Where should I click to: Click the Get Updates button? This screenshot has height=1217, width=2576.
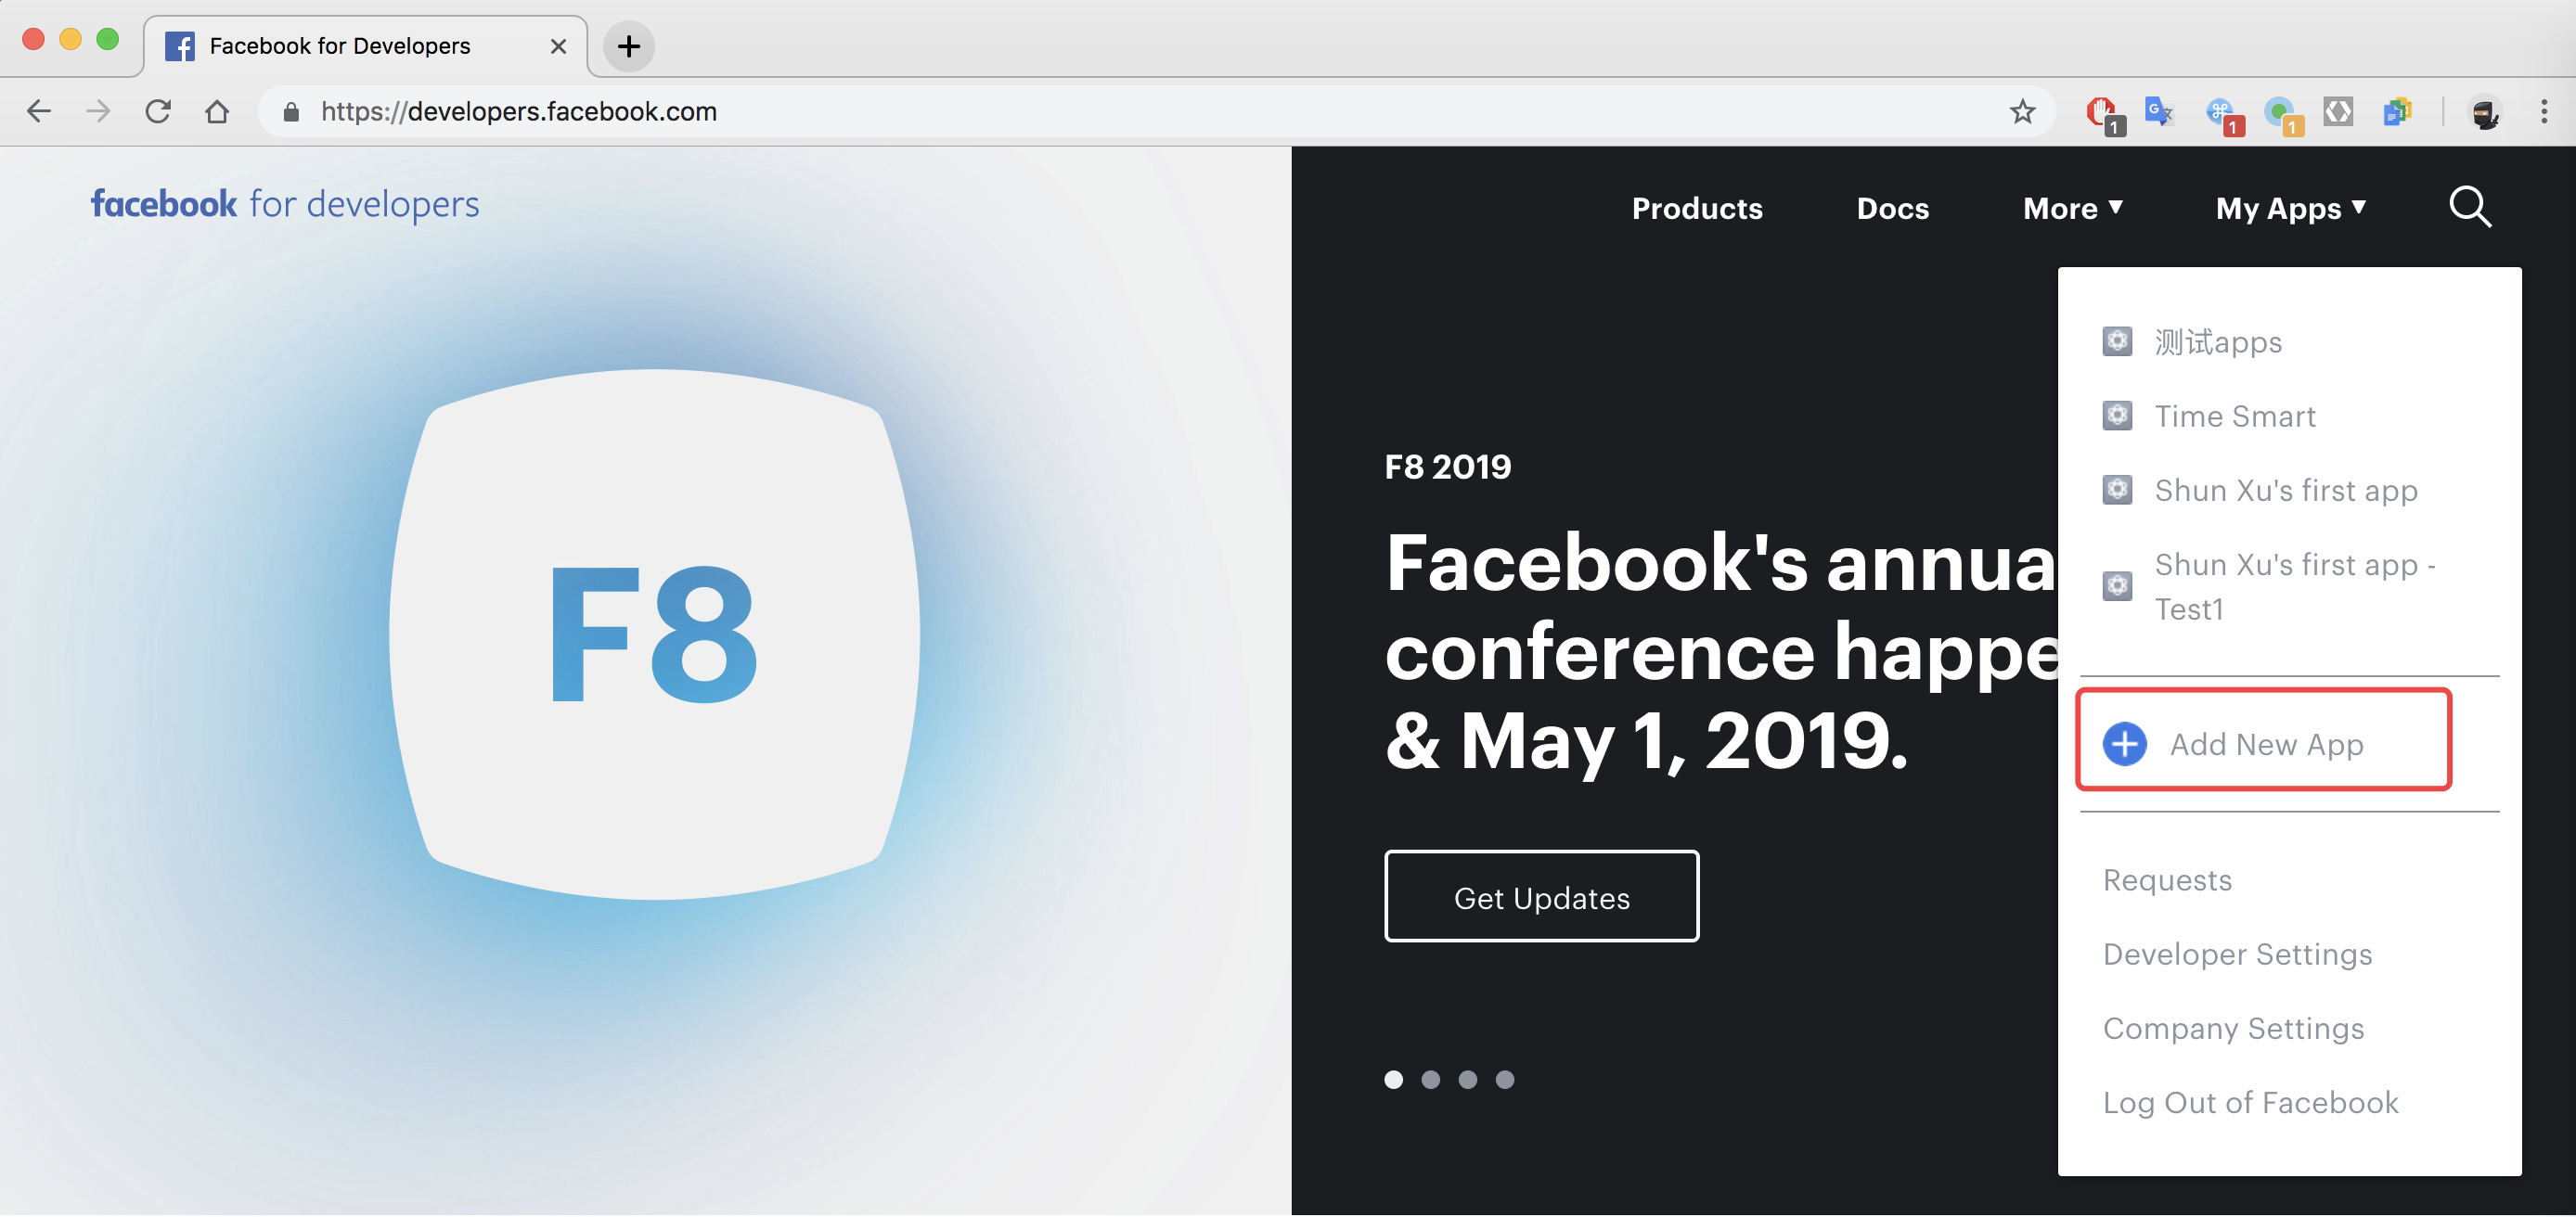tap(1542, 897)
